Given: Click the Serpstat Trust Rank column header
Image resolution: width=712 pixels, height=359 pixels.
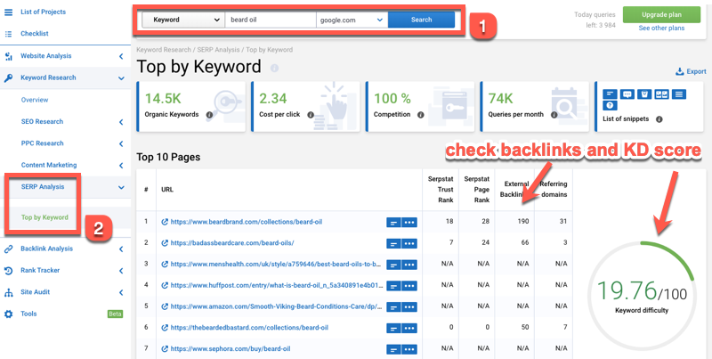Looking at the screenshot, I should point(441,190).
